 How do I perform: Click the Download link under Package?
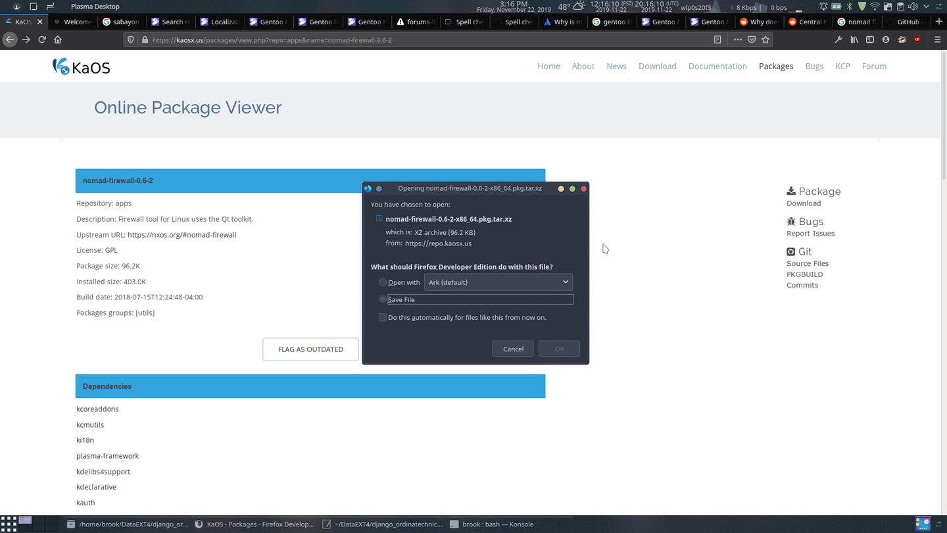pyautogui.click(x=804, y=203)
